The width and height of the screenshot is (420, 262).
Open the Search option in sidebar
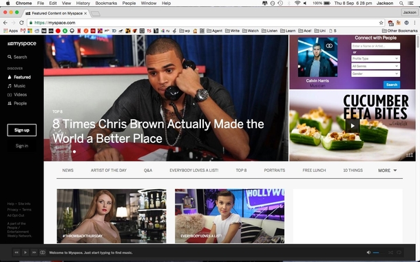pyautogui.click(x=17, y=57)
